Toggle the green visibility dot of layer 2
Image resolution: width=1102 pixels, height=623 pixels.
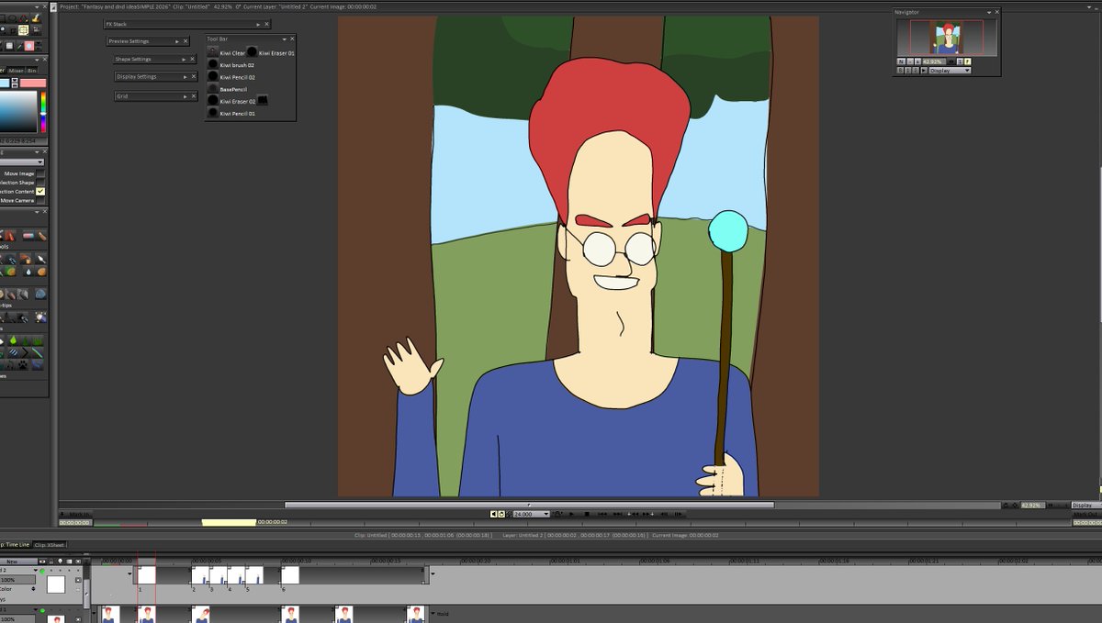42,571
